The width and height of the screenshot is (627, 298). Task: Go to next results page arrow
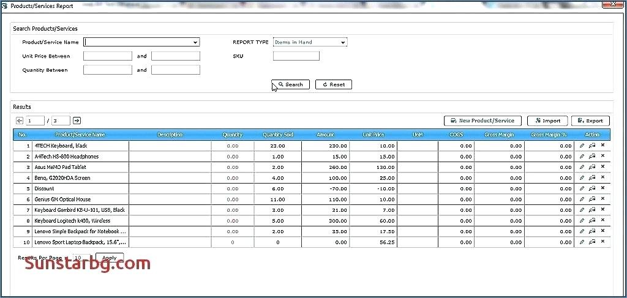click(77, 121)
